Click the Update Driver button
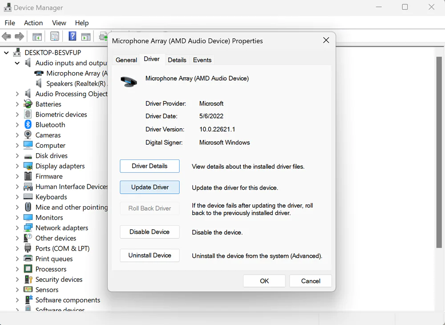 point(150,187)
